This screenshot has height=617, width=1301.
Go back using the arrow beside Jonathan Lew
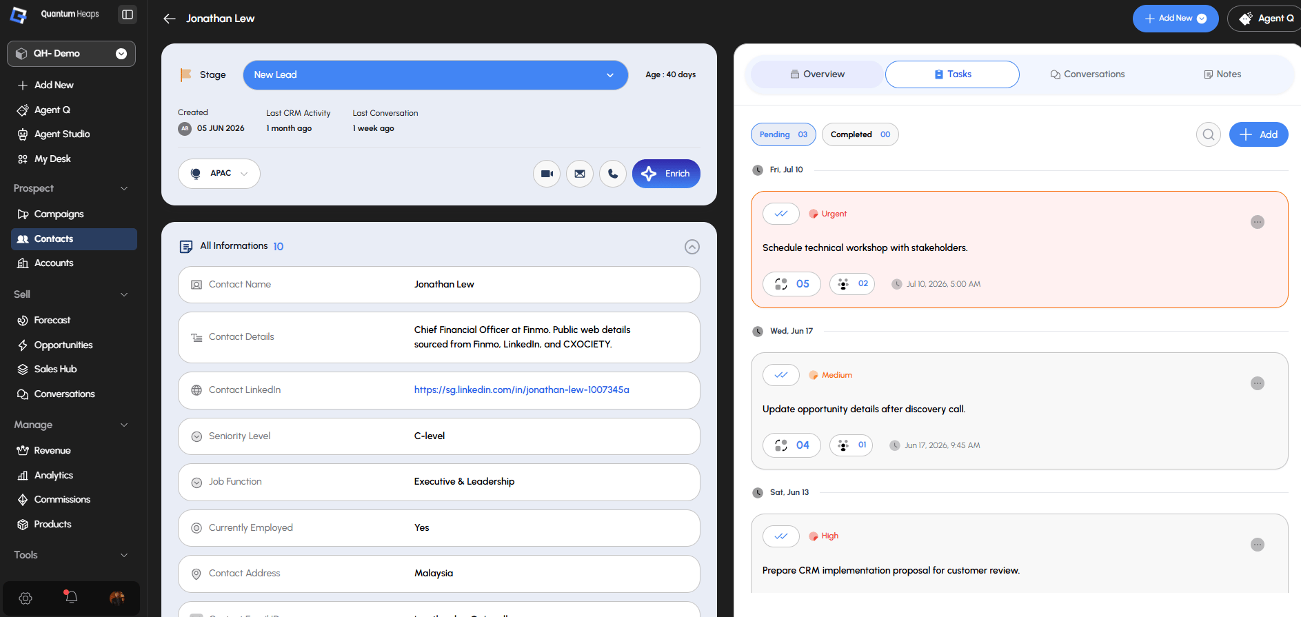pyautogui.click(x=170, y=19)
